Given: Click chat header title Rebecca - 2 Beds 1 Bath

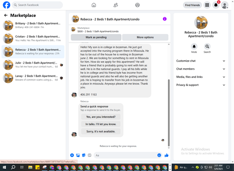Looking at the screenshot, I should tap(110, 19).
